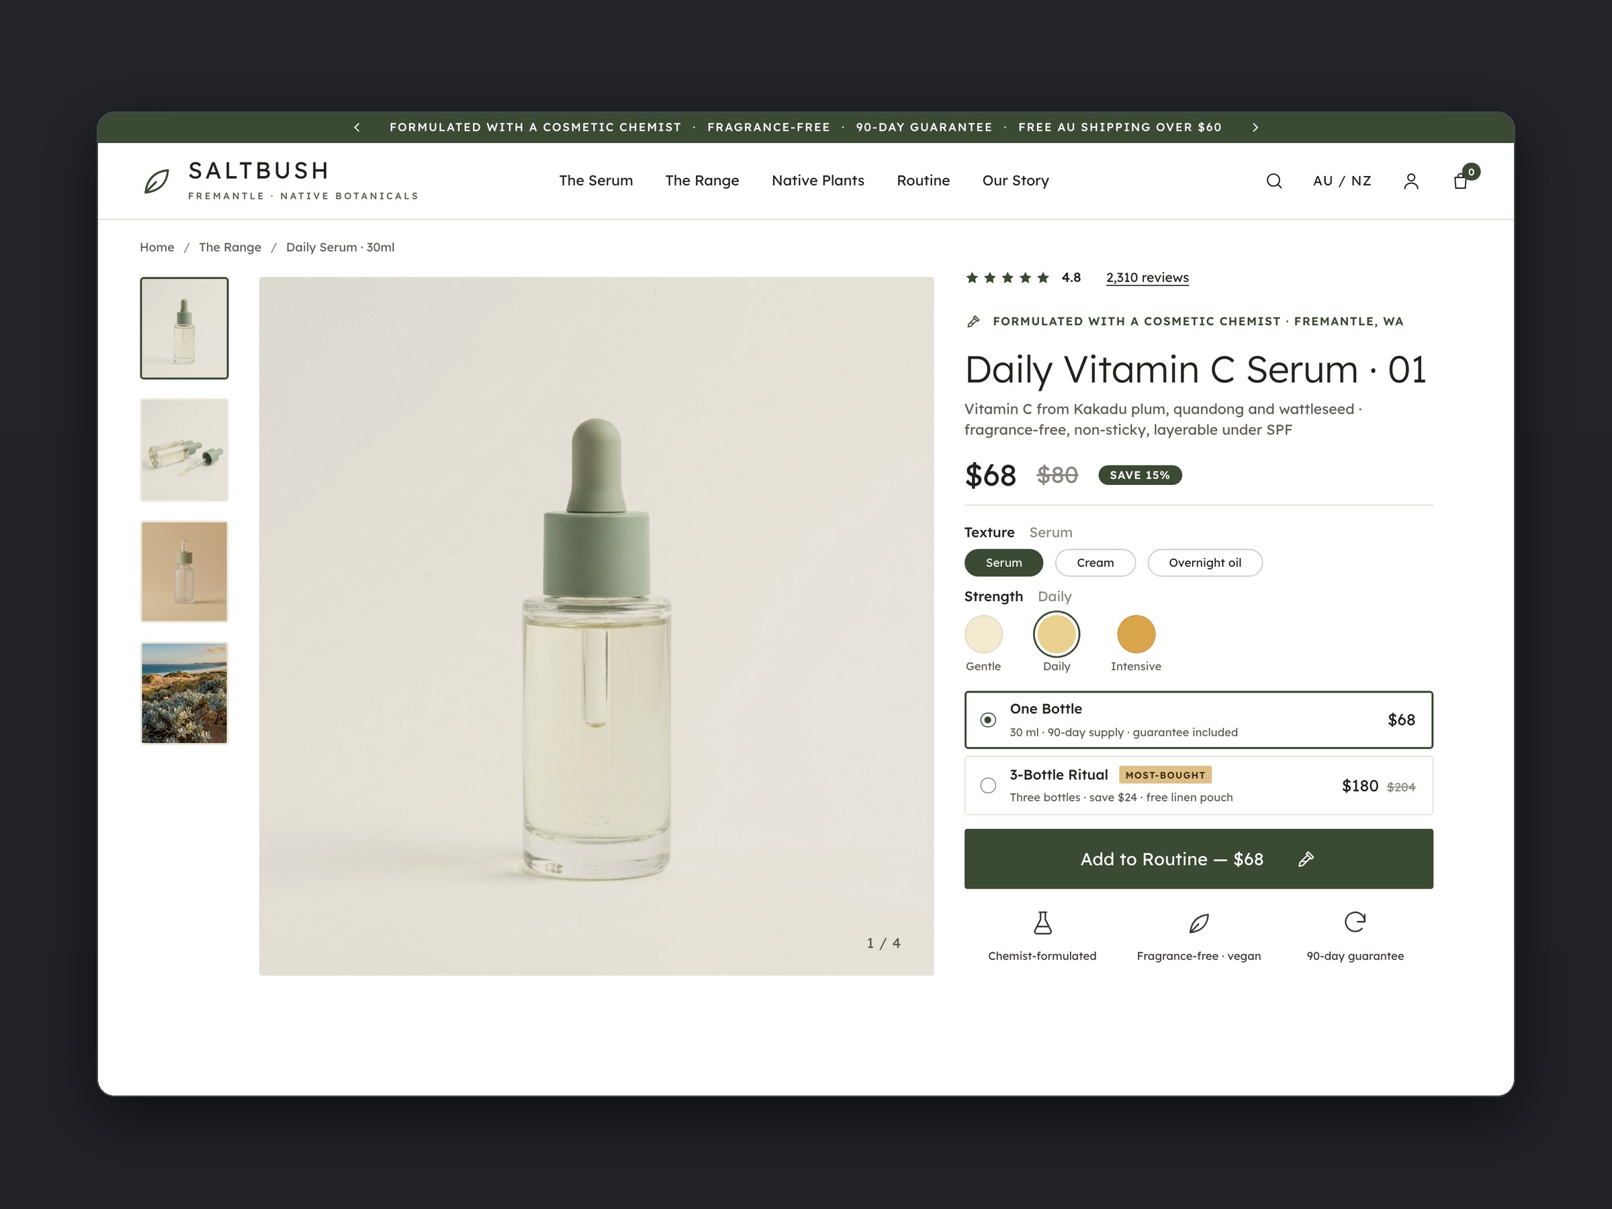The width and height of the screenshot is (1612, 1209).
Task: Select the first upright bottle thumbnail
Action: [x=185, y=328]
